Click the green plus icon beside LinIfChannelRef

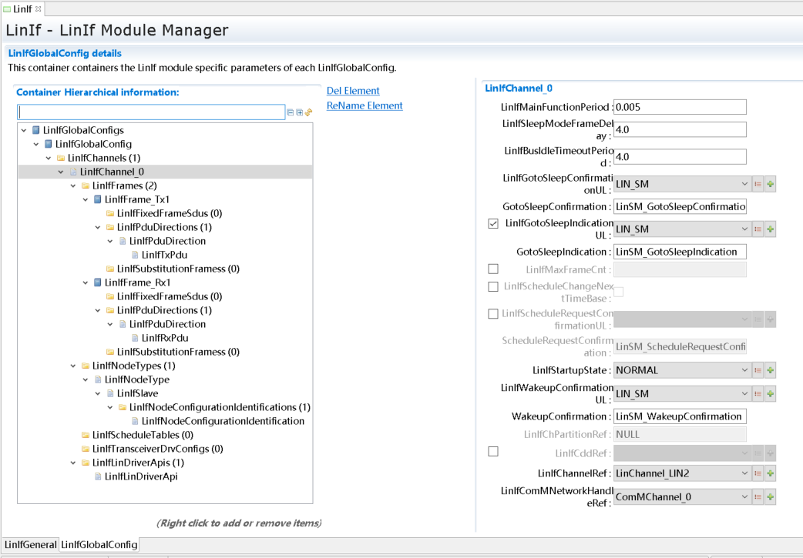[770, 473]
